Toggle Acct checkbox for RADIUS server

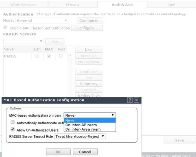pos(61,56)
